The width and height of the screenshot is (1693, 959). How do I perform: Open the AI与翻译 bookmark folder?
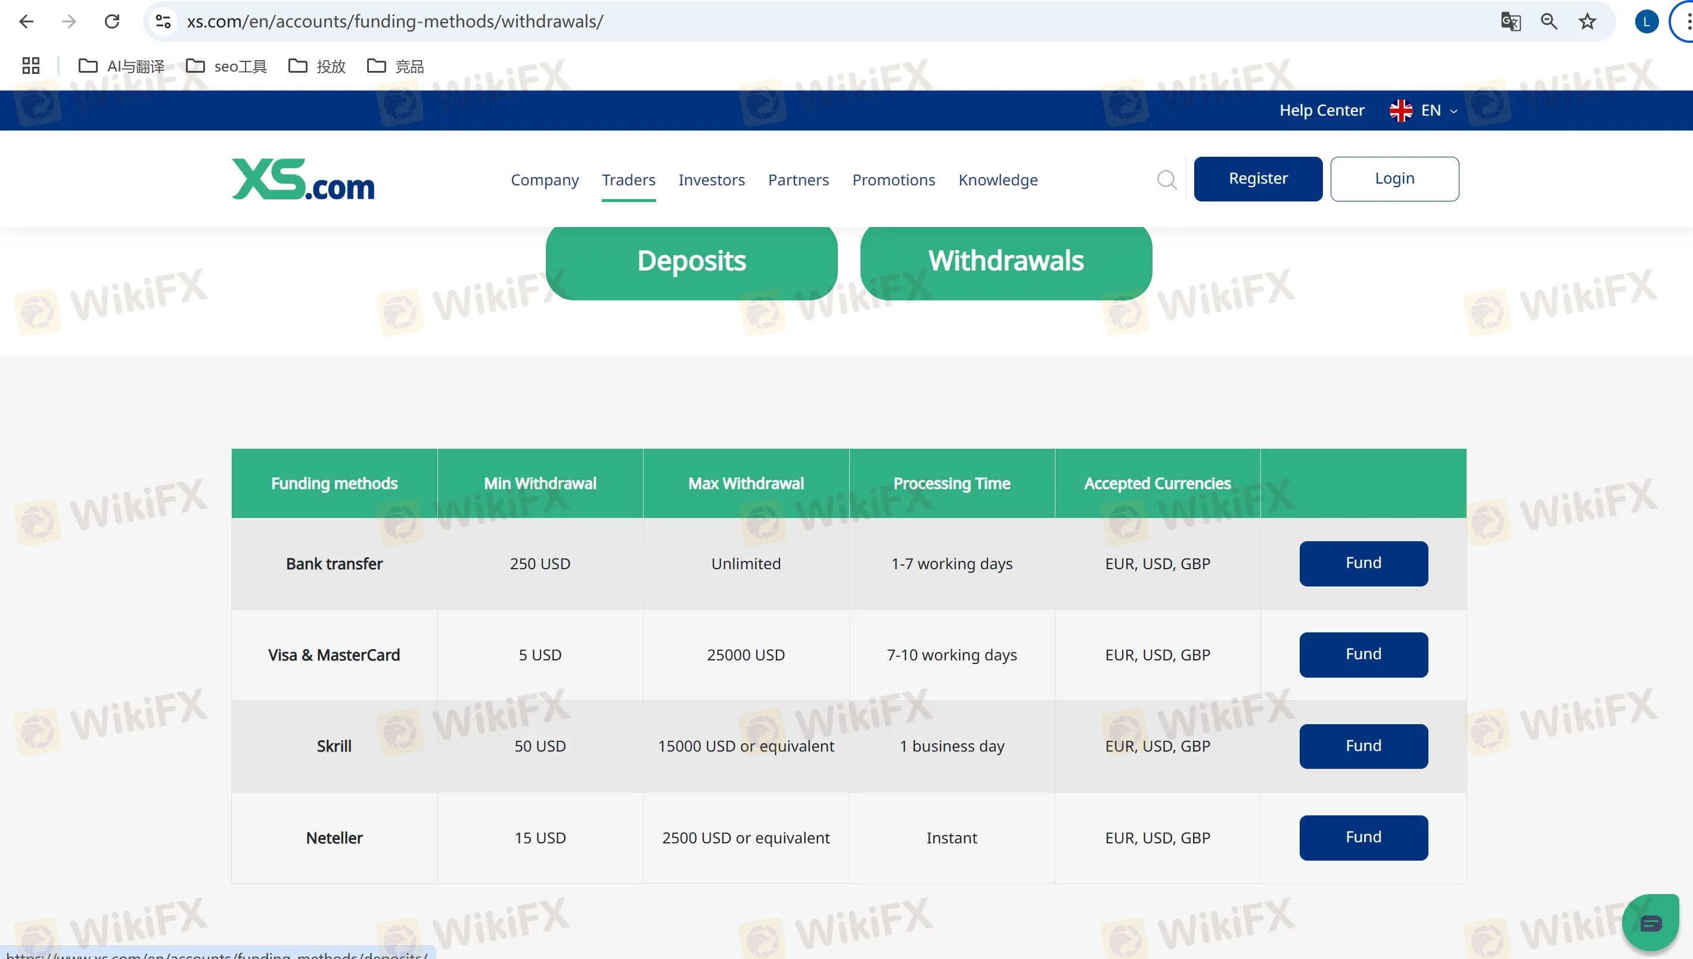point(121,66)
